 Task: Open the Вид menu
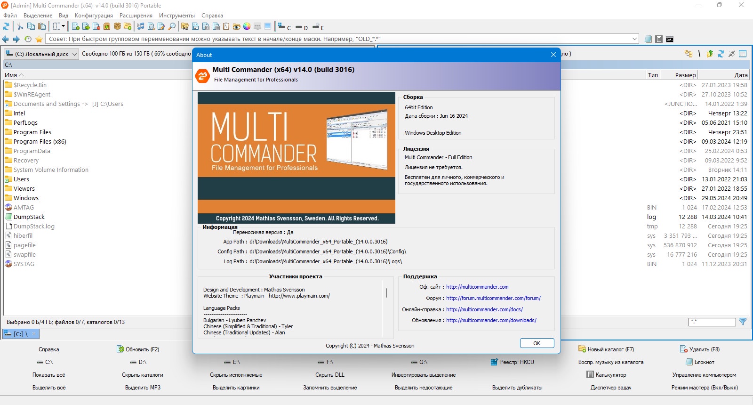[64, 16]
